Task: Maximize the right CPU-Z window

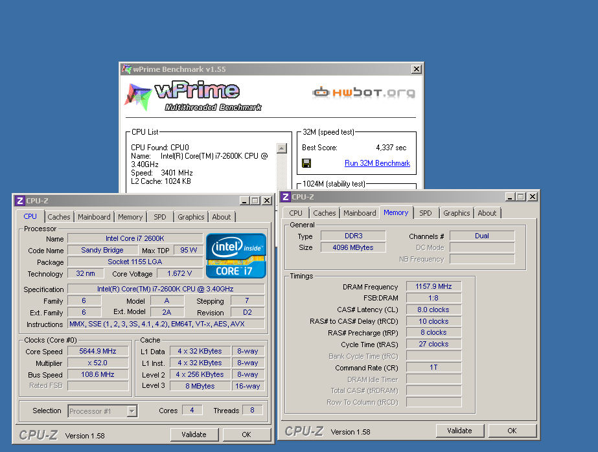Action: pos(521,197)
